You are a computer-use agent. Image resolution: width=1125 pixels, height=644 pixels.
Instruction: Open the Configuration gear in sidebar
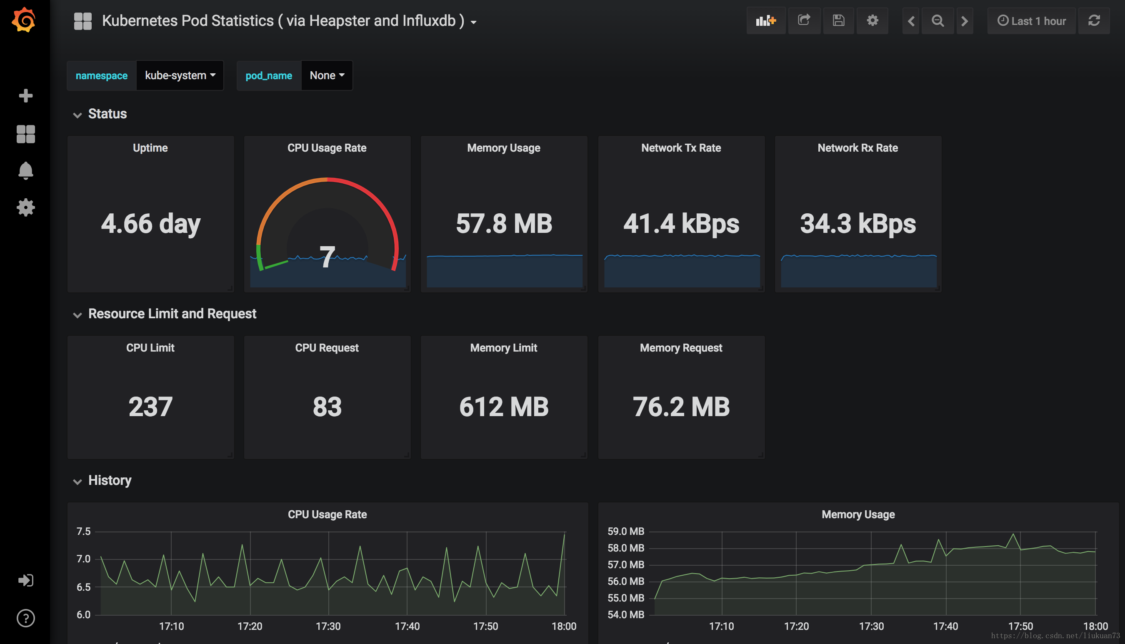click(26, 207)
